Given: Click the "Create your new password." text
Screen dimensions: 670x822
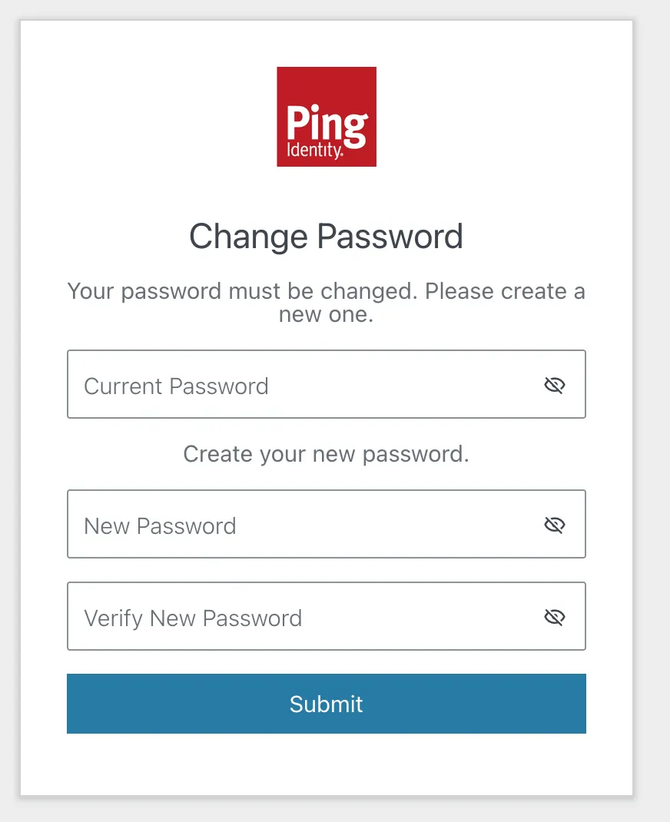Looking at the screenshot, I should 327,454.
